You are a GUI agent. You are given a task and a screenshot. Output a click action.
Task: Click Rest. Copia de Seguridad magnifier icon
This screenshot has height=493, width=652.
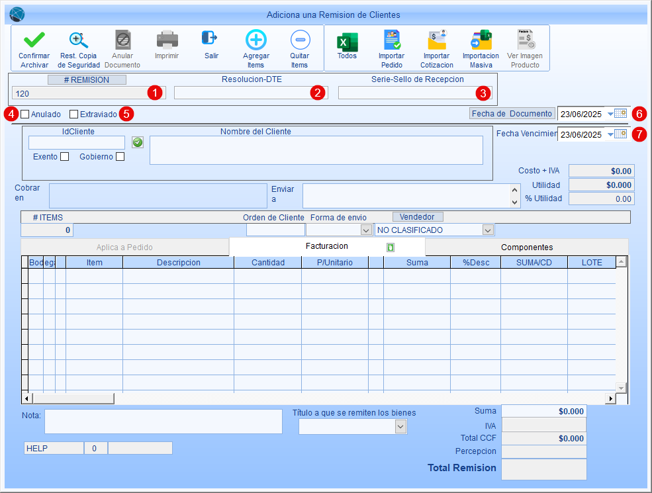pyautogui.click(x=79, y=40)
